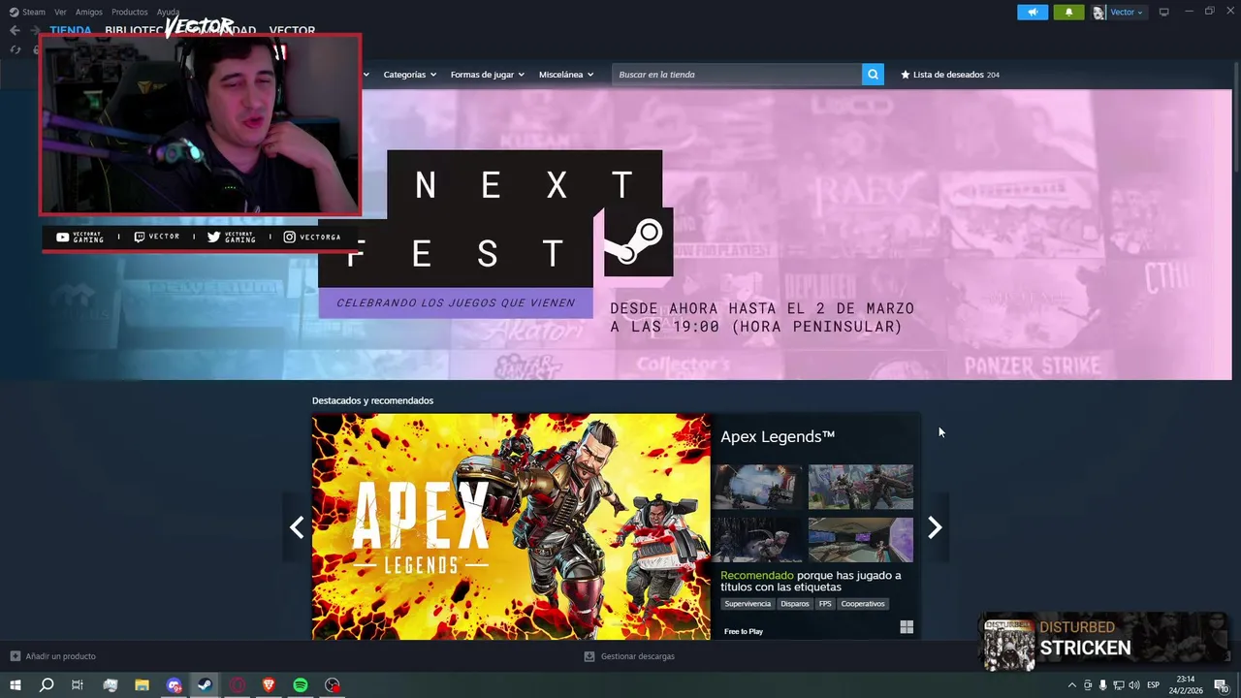
Task: Click the Steam taskbar icon
Action: pos(205,684)
